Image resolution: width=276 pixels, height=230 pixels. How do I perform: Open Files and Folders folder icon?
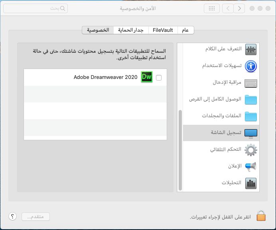click(251, 116)
